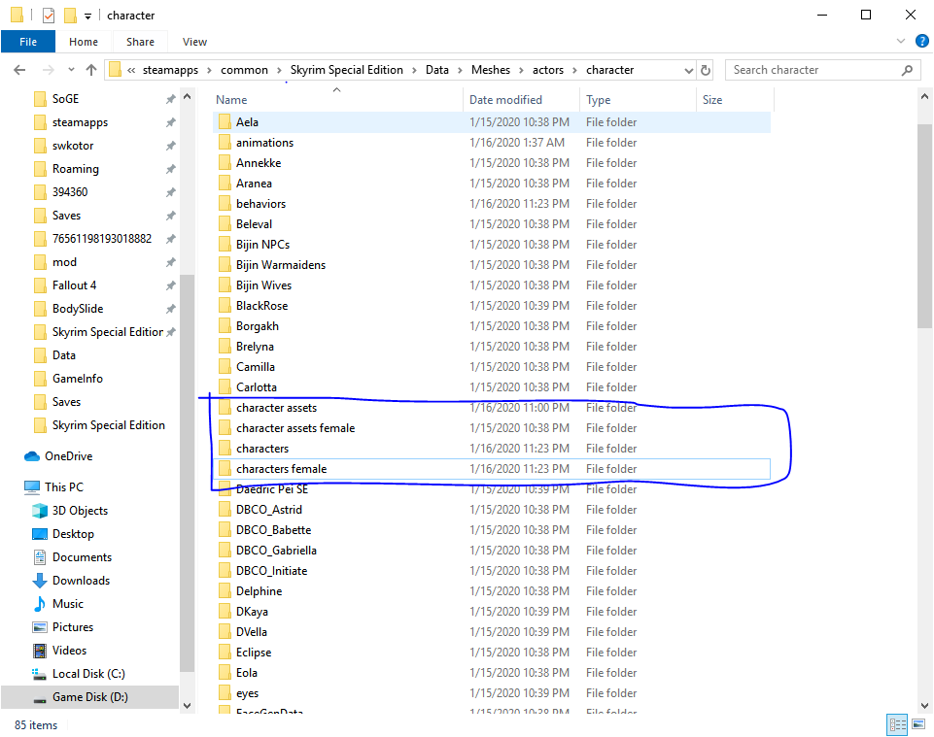This screenshot has width=934, height=737.
Task: Click the New Folder quick access icon
Action: pyautogui.click(x=70, y=15)
